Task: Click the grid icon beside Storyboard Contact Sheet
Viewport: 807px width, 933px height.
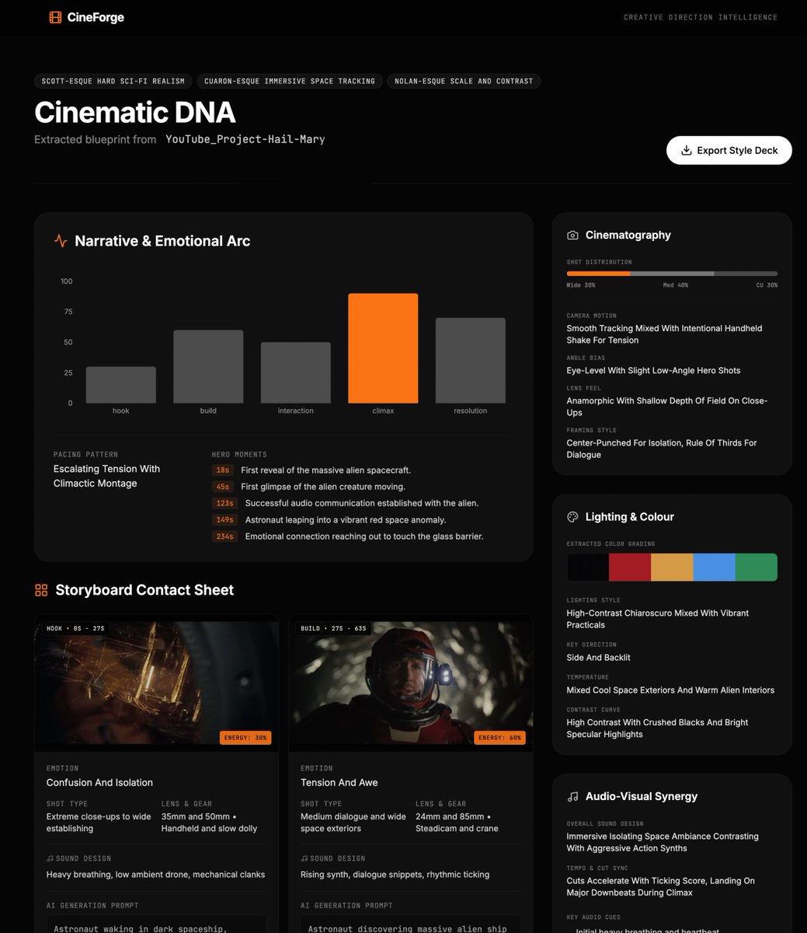Action: coord(41,590)
